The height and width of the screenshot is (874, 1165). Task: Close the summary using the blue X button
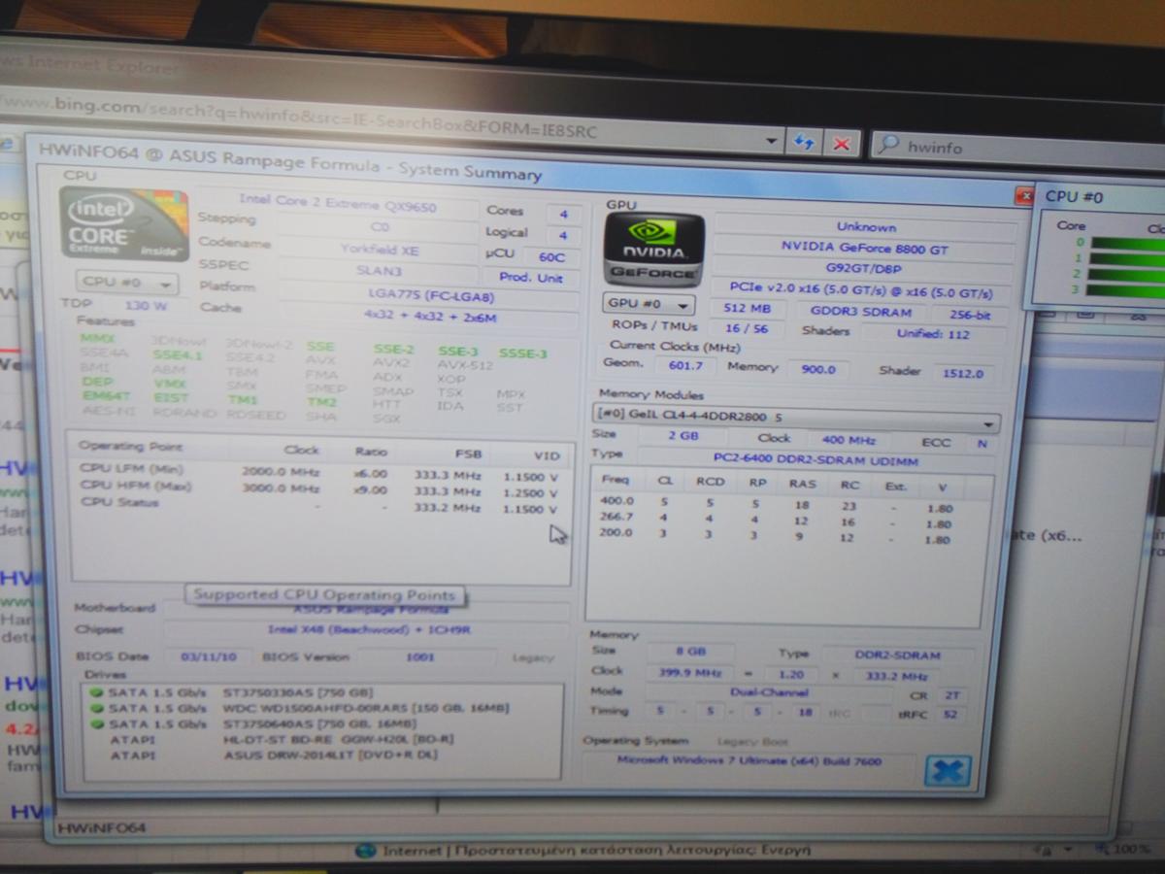(947, 770)
